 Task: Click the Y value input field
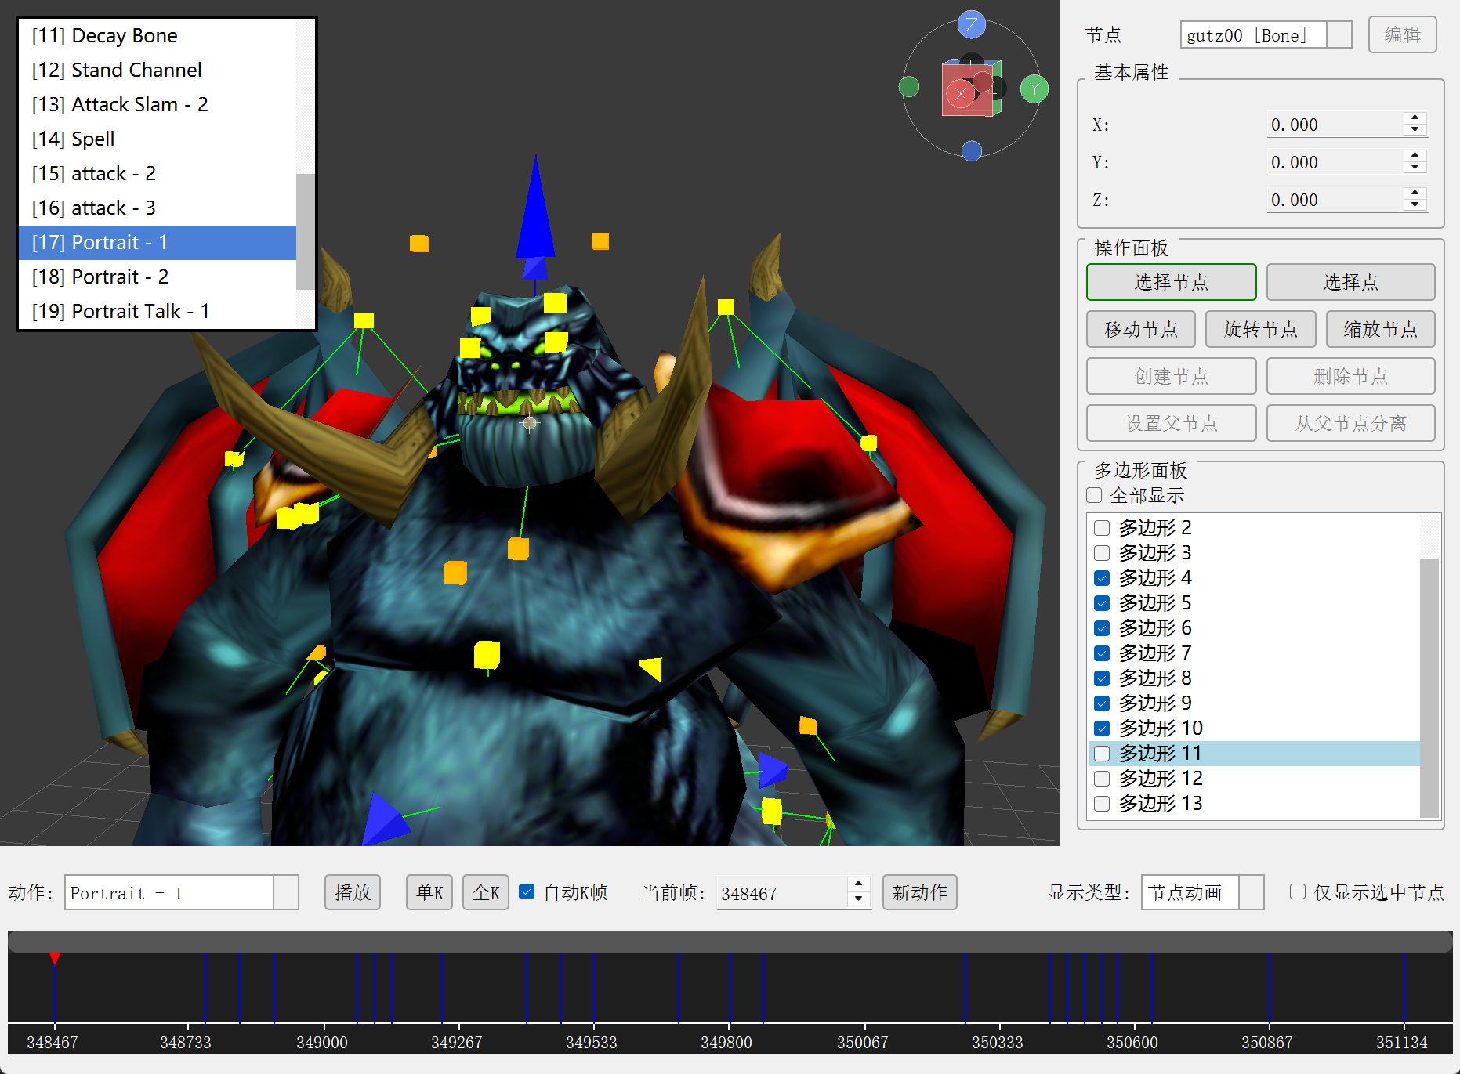[1335, 162]
